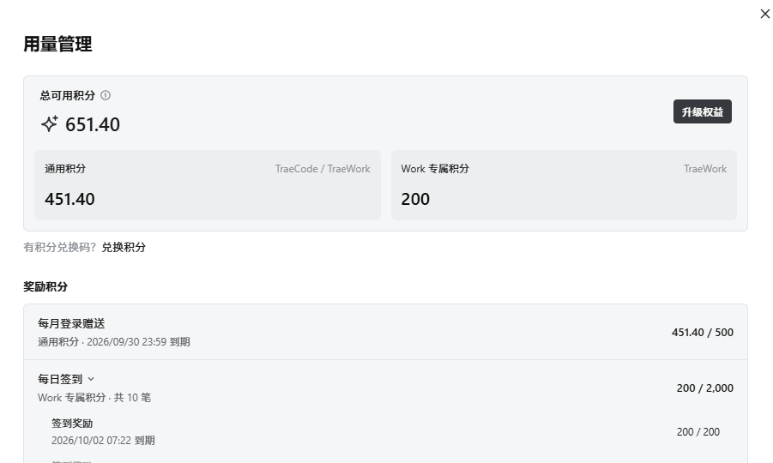Click the TraeCode / TraeWork label
Screen dimensions: 773x463
click(x=323, y=169)
